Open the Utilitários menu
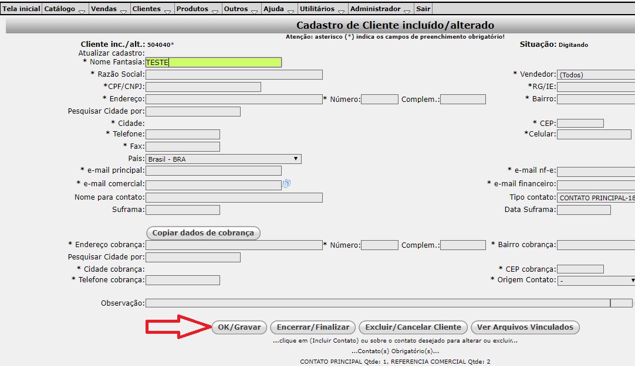Viewport: 635px width, 366px height. coord(322,9)
